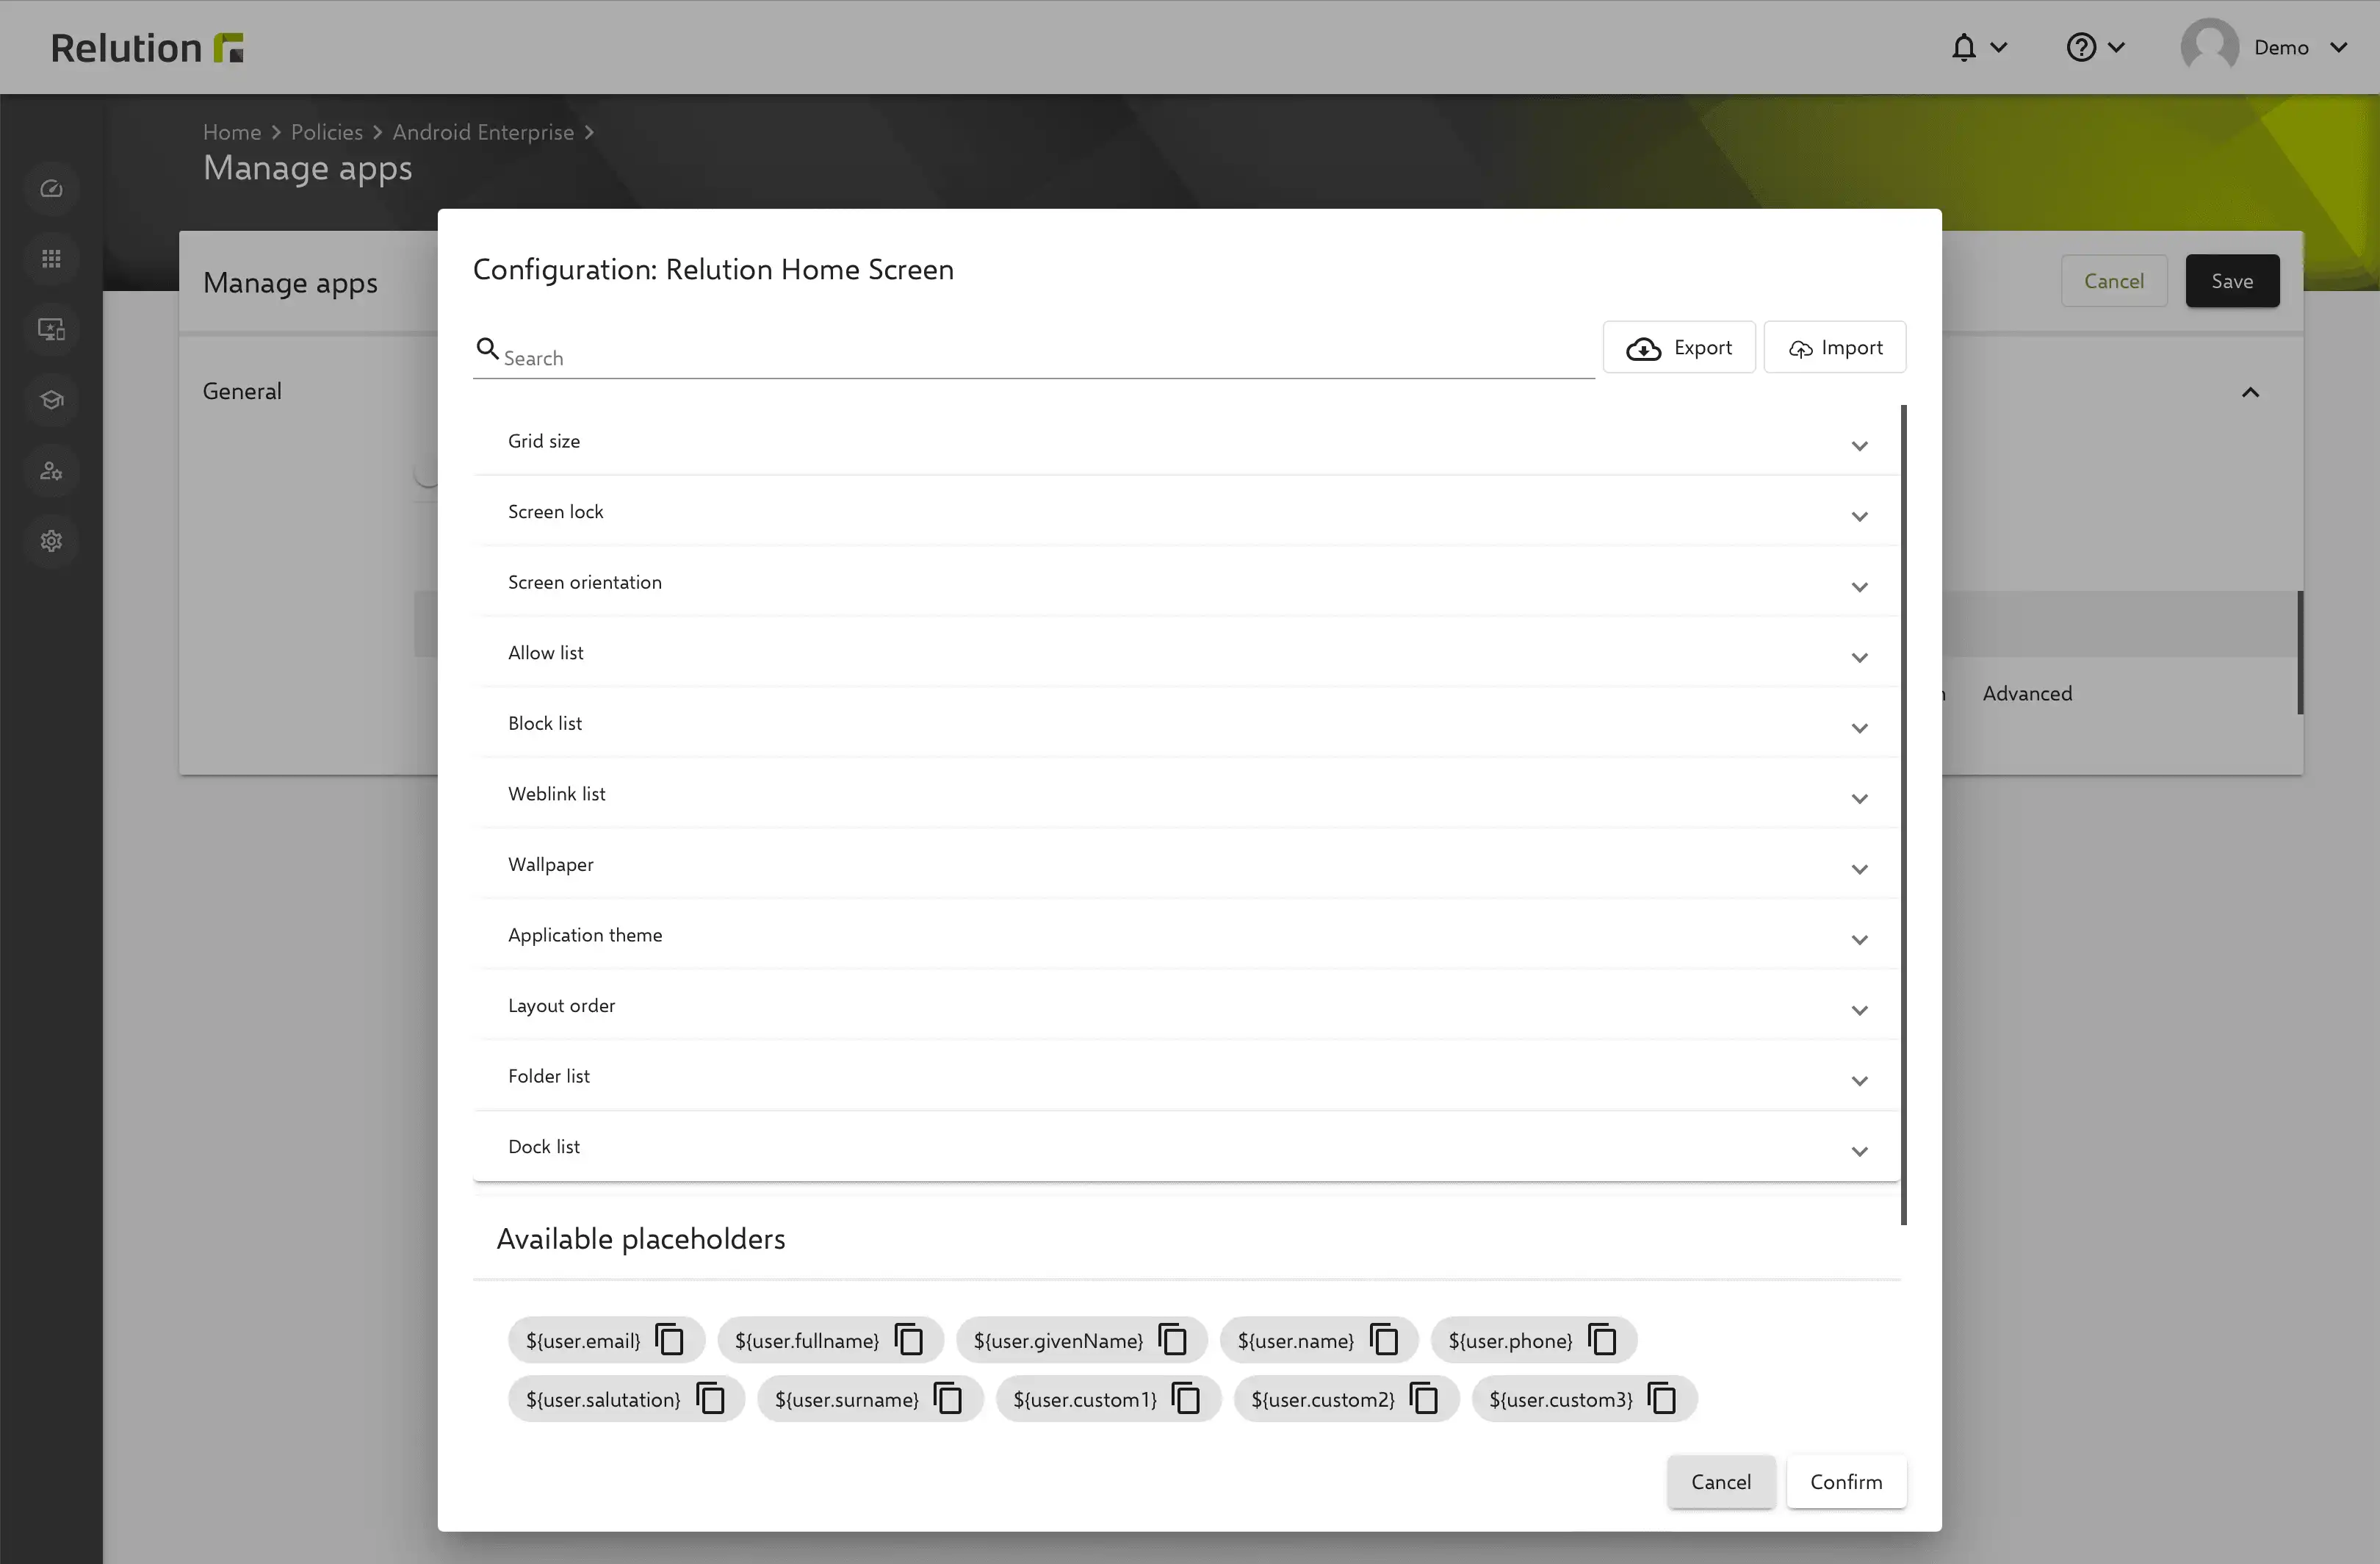Copy the ${user.phone} placeholder
The image size is (2380, 1564).
[1602, 1339]
